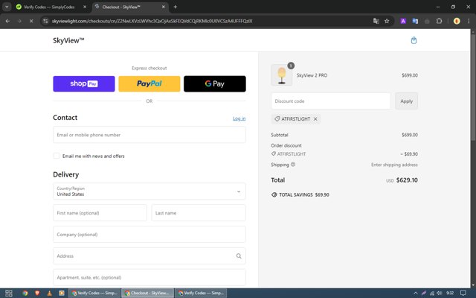Open Chrome three-dot menu
476x298 pixels.
point(469,21)
